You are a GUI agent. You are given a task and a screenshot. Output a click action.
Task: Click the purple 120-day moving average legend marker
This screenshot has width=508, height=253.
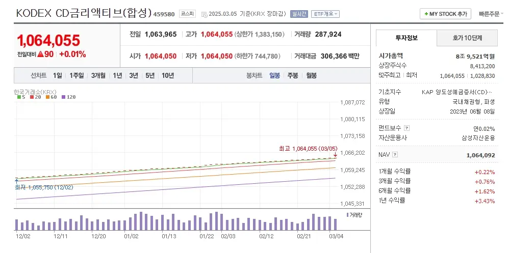pos(64,97)
